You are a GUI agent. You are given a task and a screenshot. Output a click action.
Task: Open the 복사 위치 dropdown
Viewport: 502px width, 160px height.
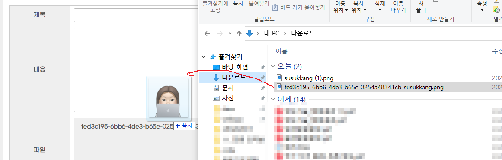point(359,7)
